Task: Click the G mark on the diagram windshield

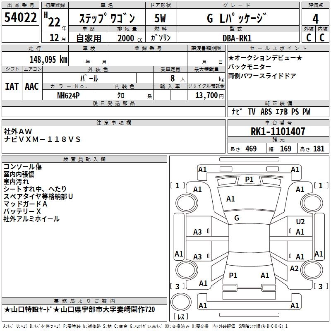Action: coord(237,218)
